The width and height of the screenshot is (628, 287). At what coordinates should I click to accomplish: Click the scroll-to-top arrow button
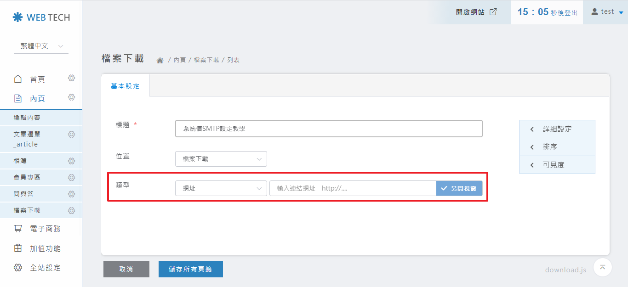coord(602,267)
